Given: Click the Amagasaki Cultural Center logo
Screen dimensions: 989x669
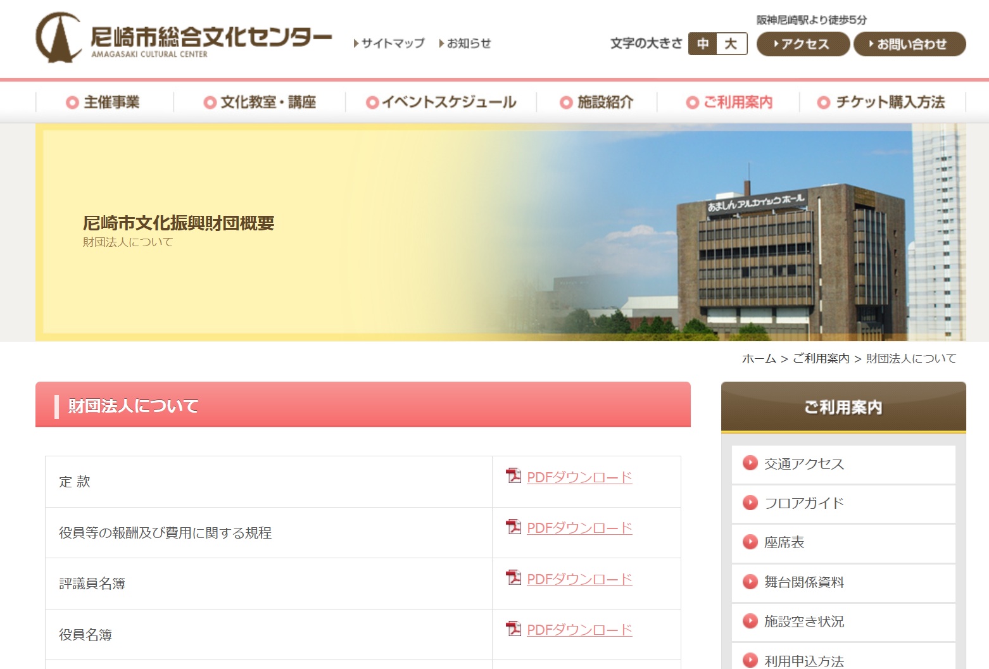Looking at the screenshot, I should click(x=184, y=38).
